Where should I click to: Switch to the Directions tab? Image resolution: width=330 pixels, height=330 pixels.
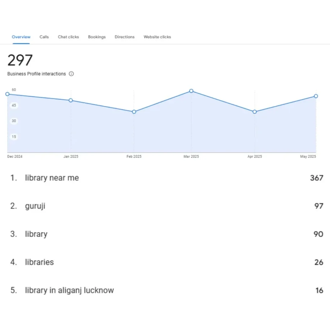(x=124, y=37)
